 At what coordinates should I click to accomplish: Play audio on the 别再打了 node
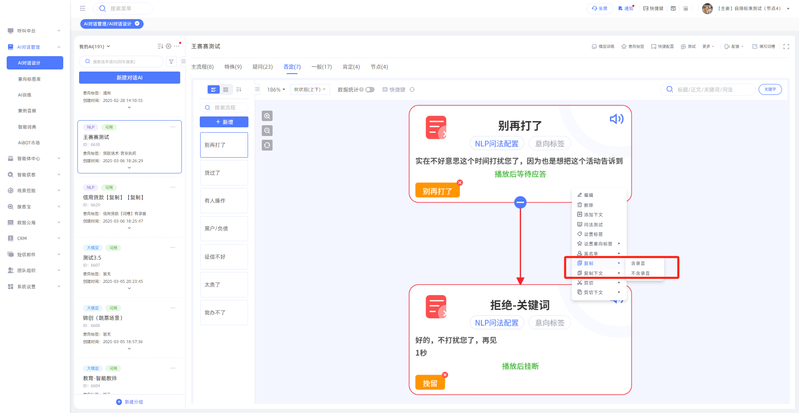(616, 119)
